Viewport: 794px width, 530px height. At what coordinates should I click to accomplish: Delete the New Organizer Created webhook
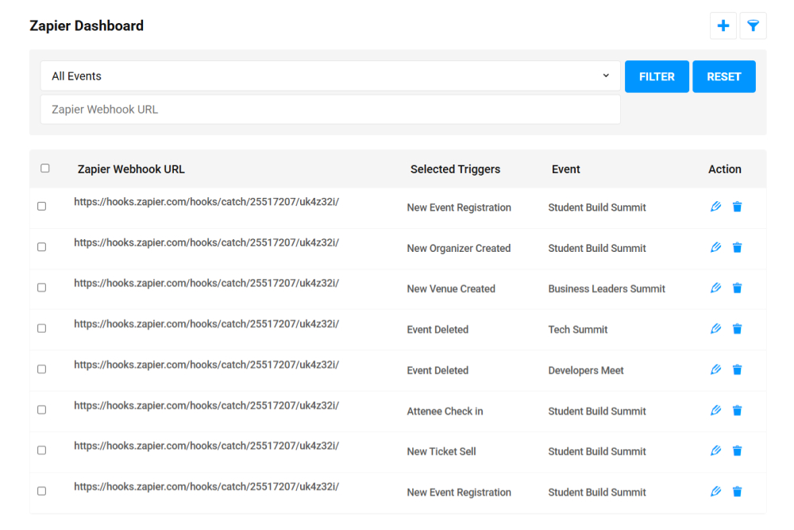737,247
